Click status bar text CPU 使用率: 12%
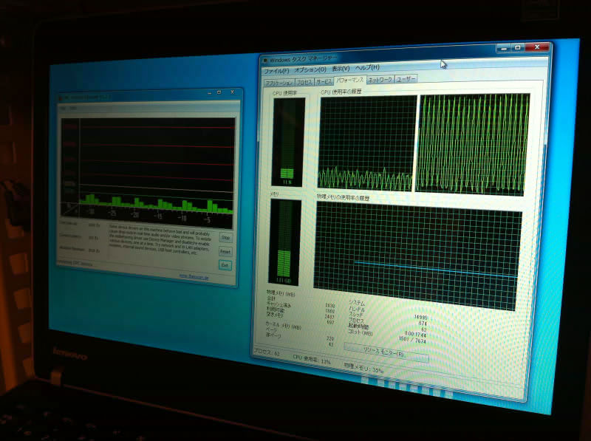The width and height of the screenshot is (591, 441). click(312, 359)
